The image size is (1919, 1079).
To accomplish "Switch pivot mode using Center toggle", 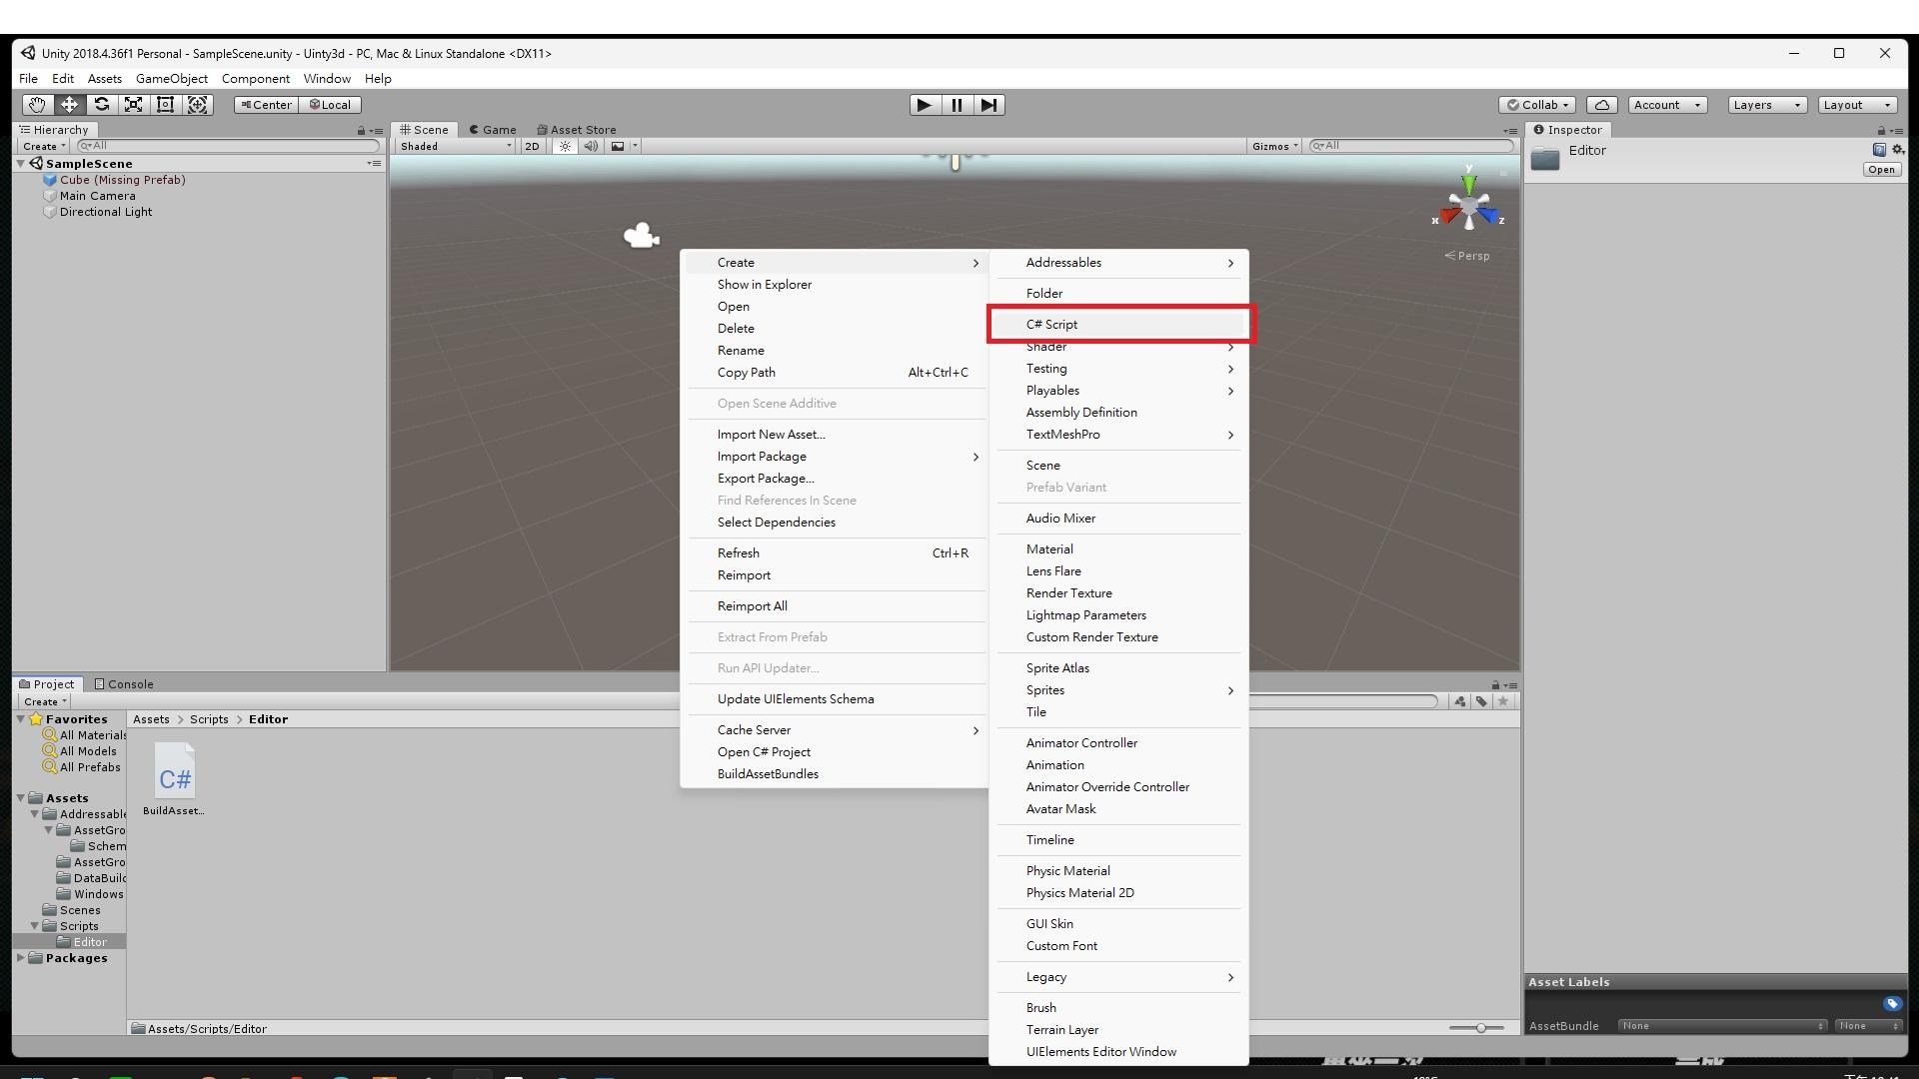I will (x=266, y=104).
